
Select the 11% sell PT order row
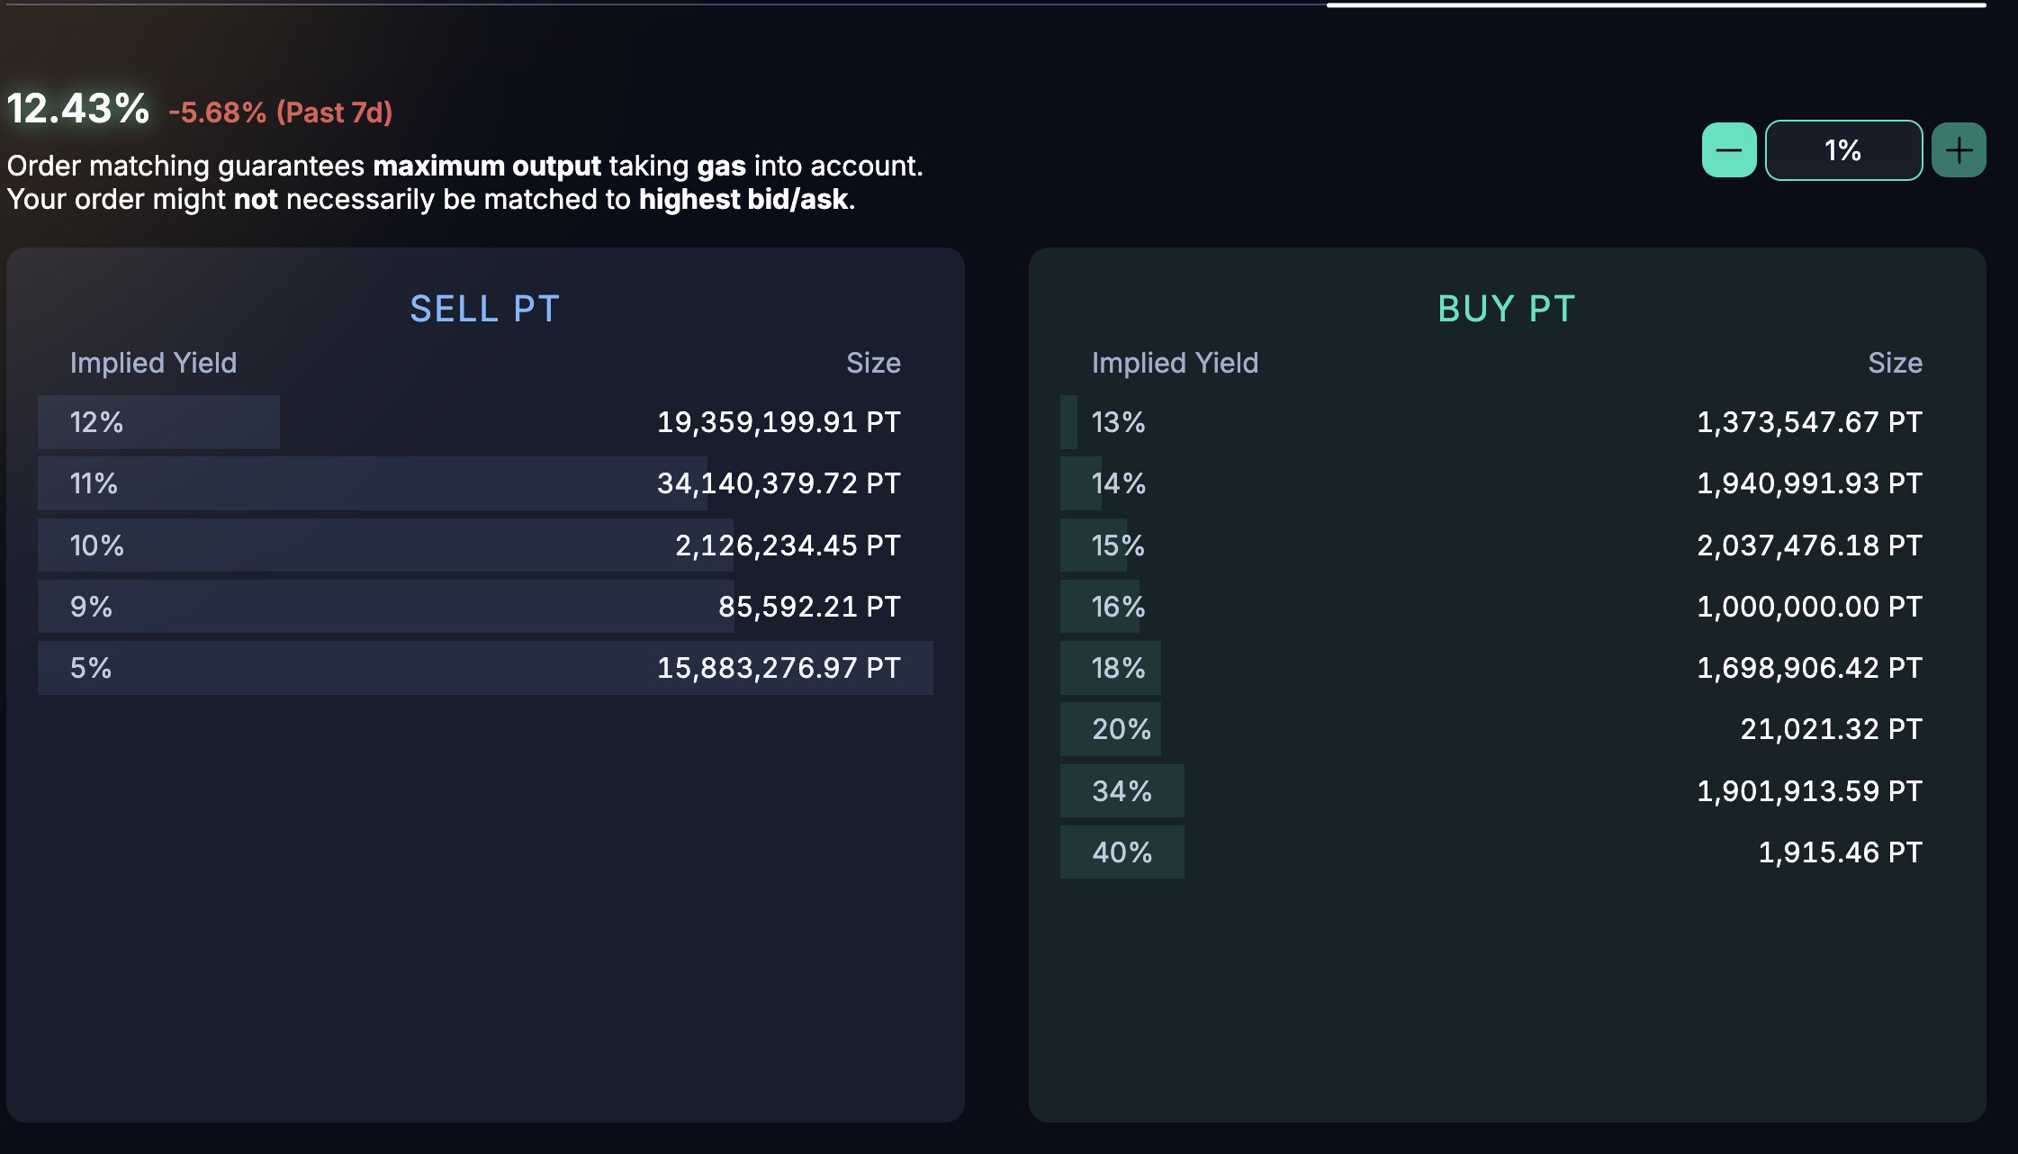[x=485, y=483]
